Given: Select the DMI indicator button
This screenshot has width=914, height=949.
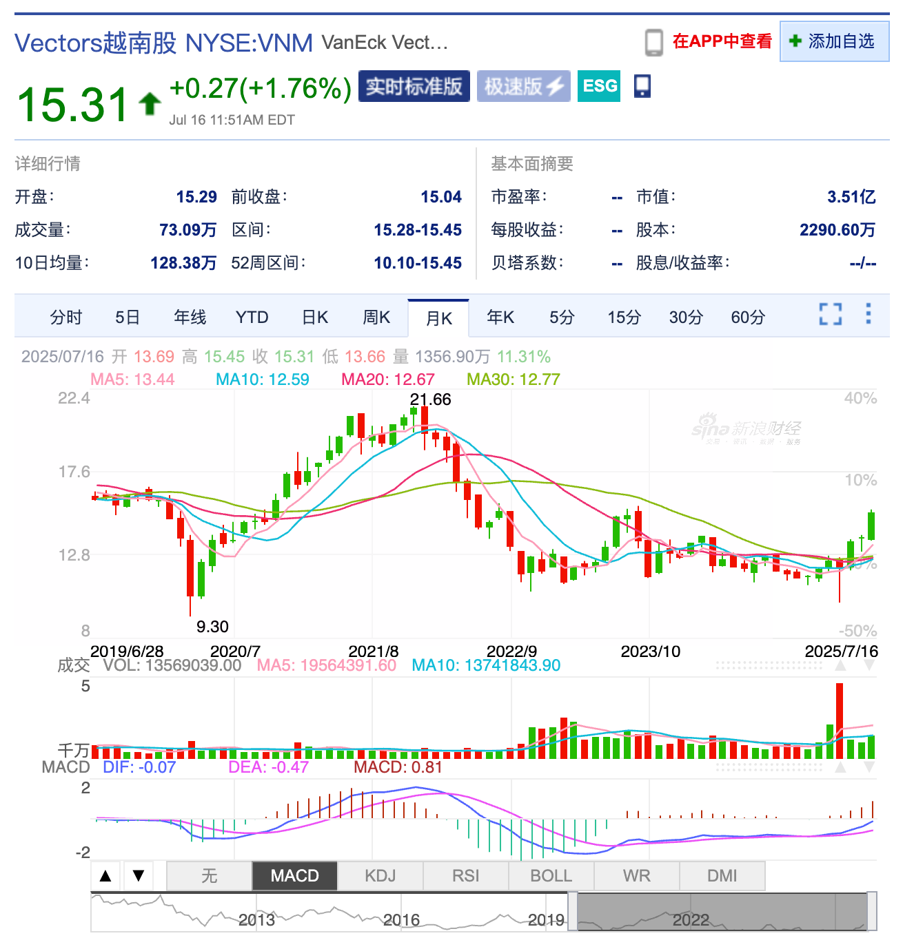Looking at the screenshot, I should point(722,875).
